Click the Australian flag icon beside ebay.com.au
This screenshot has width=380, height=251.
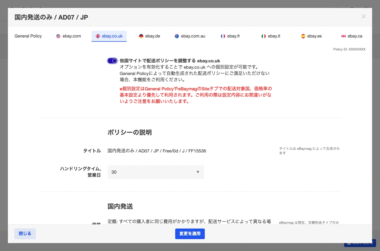(177, 36)
